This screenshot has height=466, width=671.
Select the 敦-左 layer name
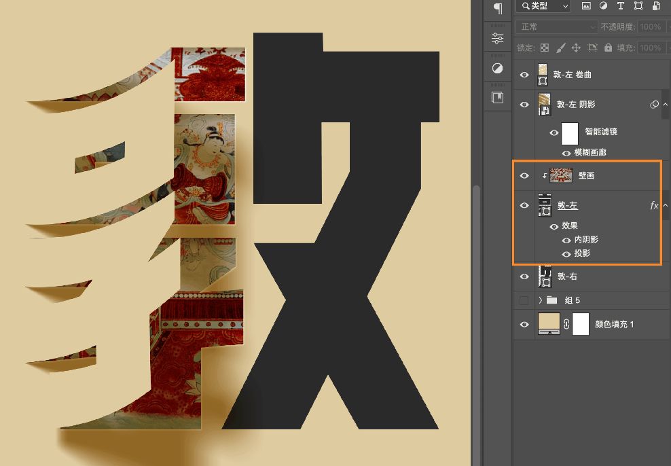point(568,205)
